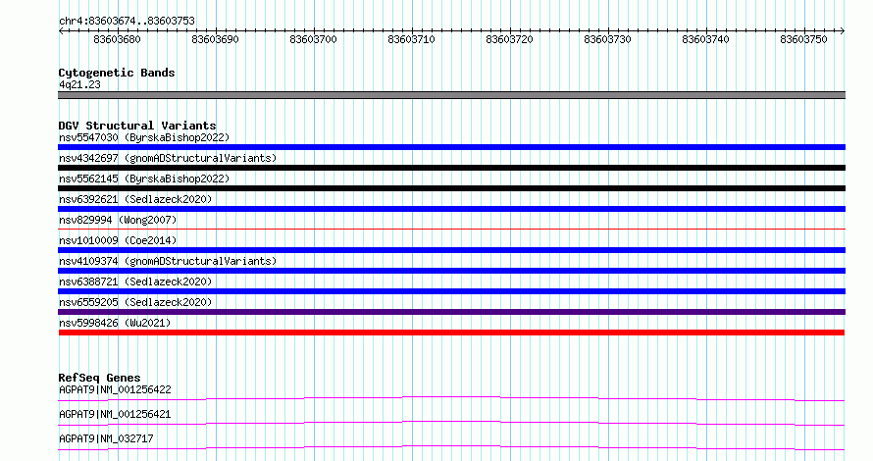Image resolution: width=873 pixels, height=461 pixels.
Task: Open transcript AGPAT9|NM_001256422 label
Action: (x=115, y=389)
